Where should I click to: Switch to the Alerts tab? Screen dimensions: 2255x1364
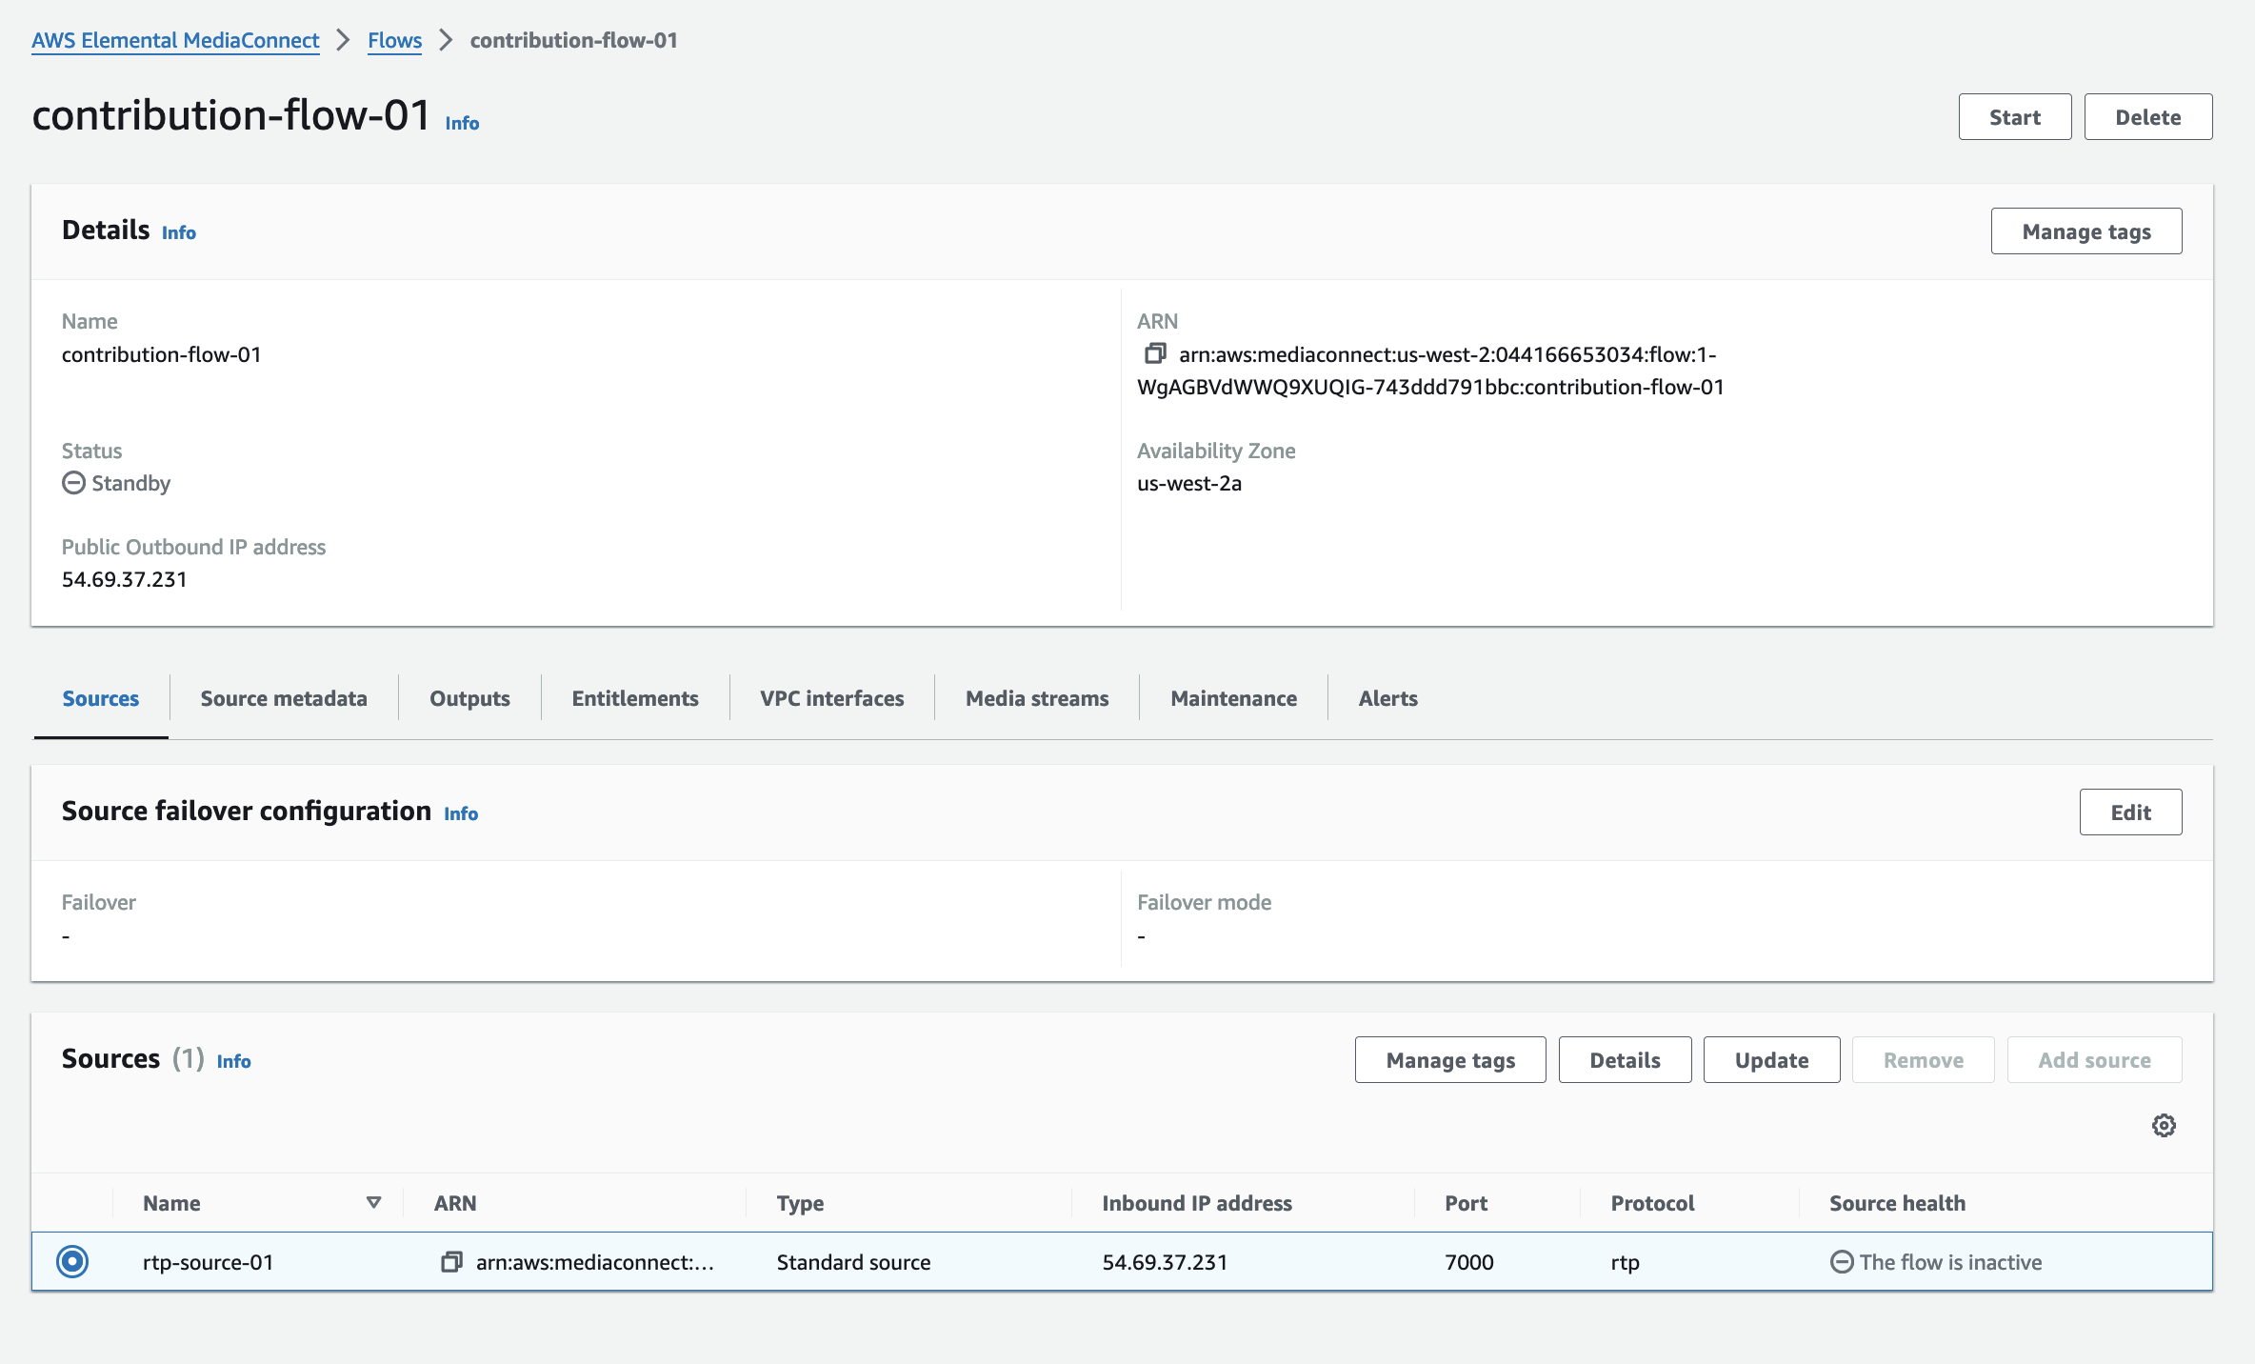pos(1387,698)
